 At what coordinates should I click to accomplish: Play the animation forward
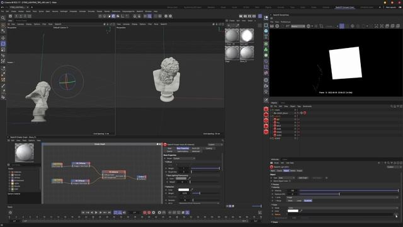click(96, 212)
